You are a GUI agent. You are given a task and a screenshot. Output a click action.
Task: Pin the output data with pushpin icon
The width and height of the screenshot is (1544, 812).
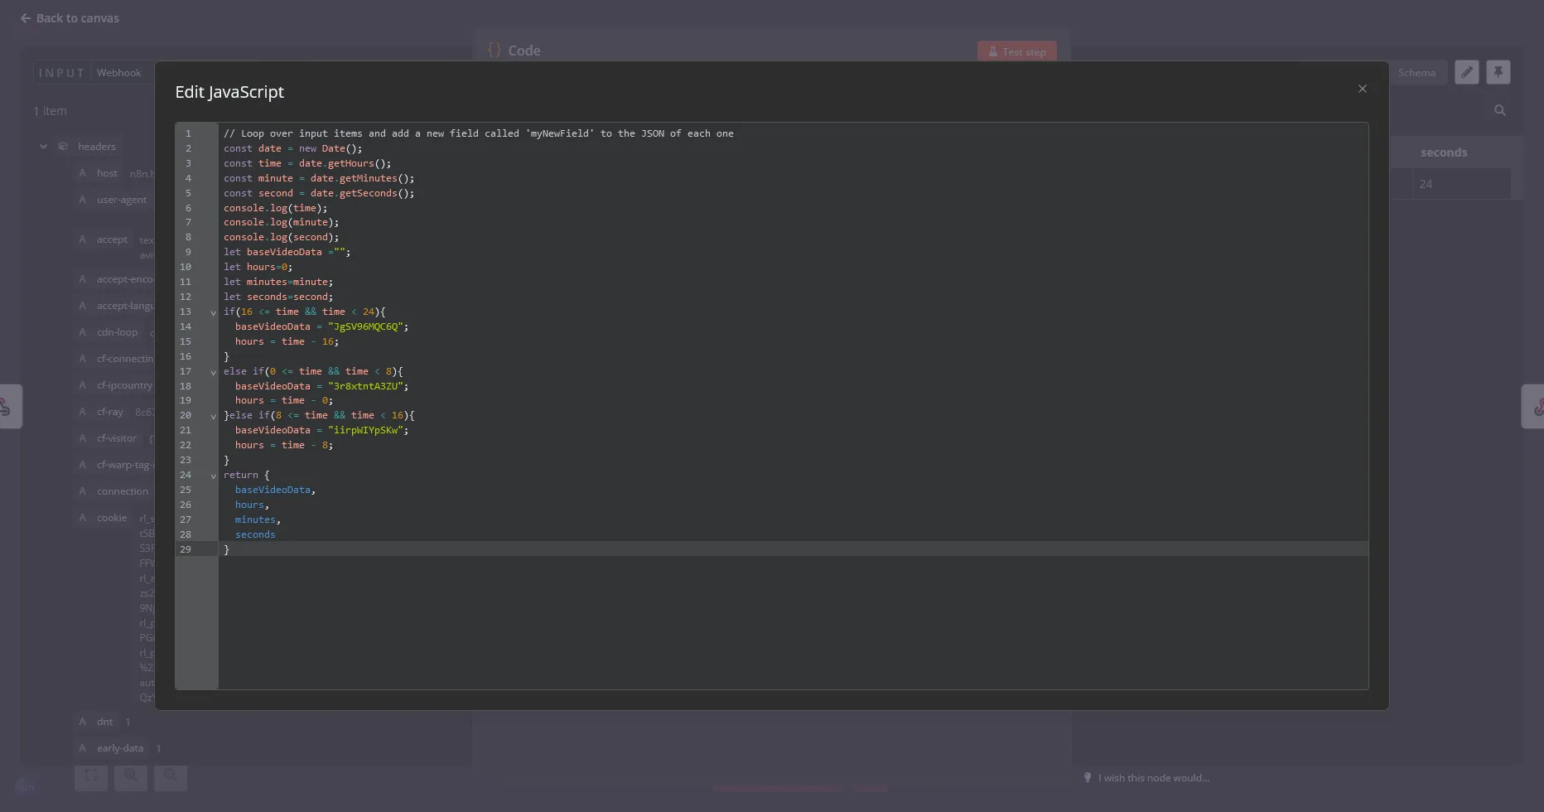point(1498,72)
